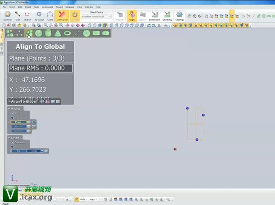This screenshot has width=275, height=205.
Task: Collapse the Align To Global command bar
Action: [9, 101]
